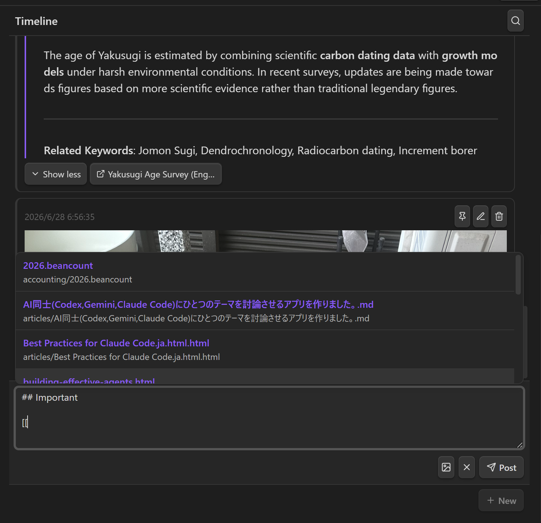The width and height of the screenshot is (541, 523).
Task: Pick Best Practices for Claude Code.ja.html.html suggestion
Action: (265, 349)
